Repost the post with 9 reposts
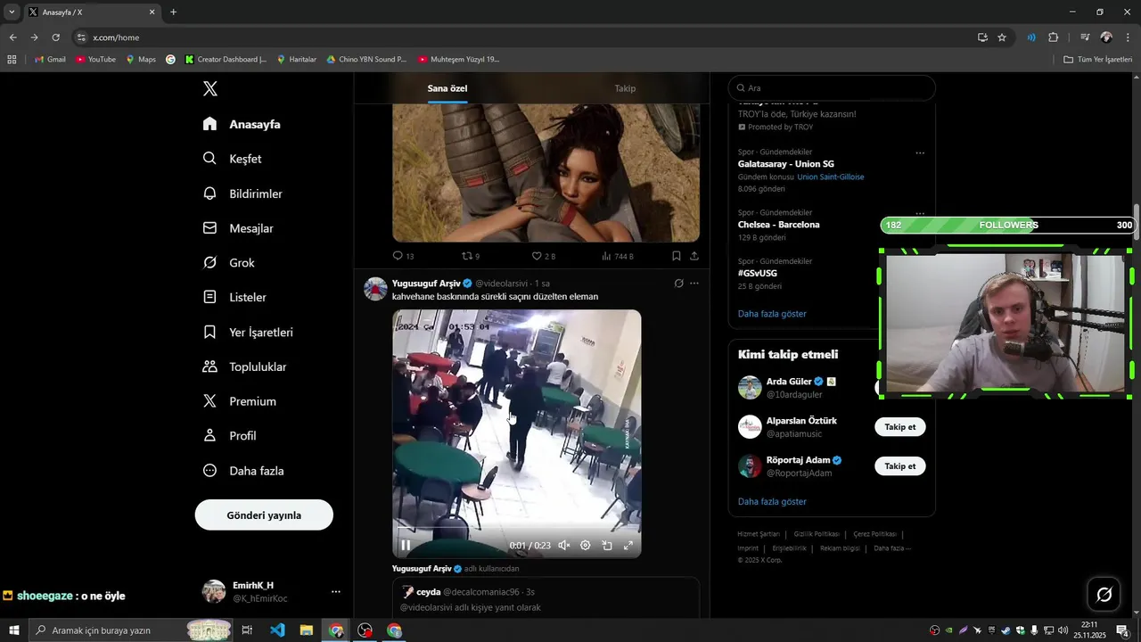Screen dimensions: 1141x642 pos(471,256)
